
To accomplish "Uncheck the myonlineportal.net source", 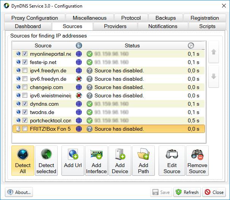I will [x=25, y=54].
